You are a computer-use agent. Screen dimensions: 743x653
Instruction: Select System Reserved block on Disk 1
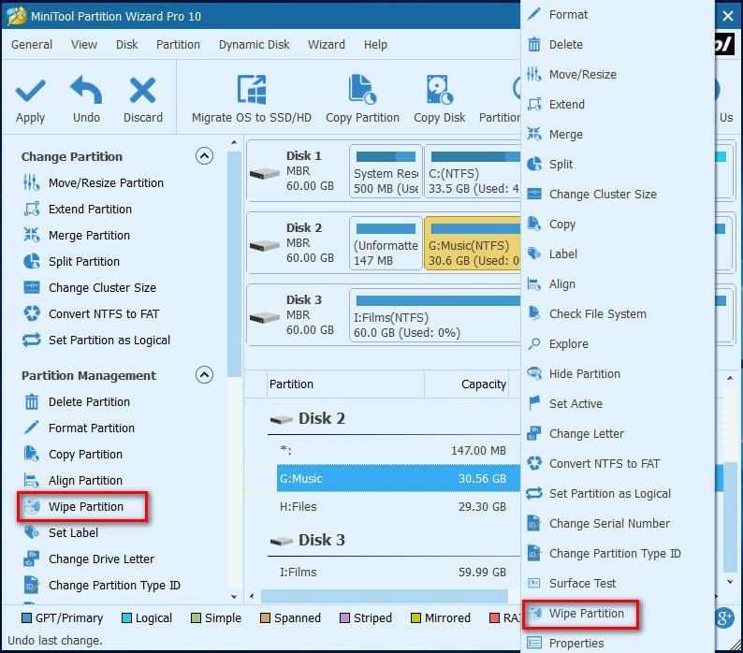[386, 171]
